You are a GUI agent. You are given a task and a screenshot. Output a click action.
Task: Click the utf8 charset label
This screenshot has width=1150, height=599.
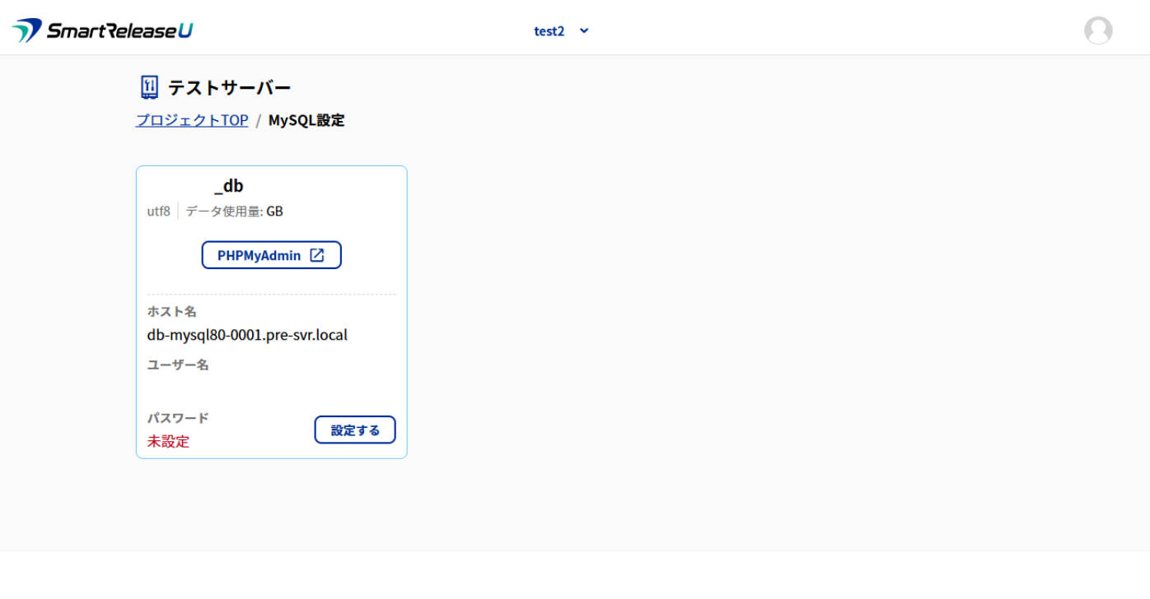coord(158,211)
